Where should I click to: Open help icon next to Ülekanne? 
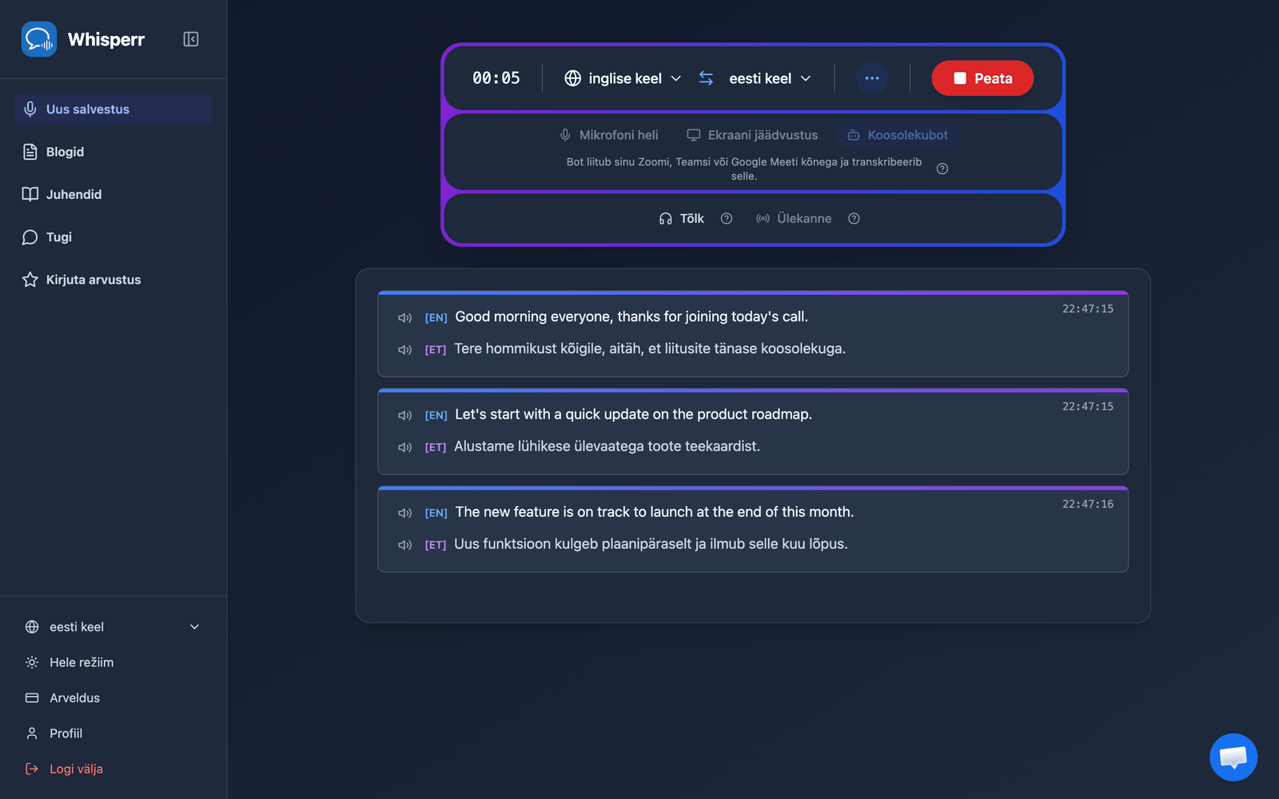pos(854,219)
